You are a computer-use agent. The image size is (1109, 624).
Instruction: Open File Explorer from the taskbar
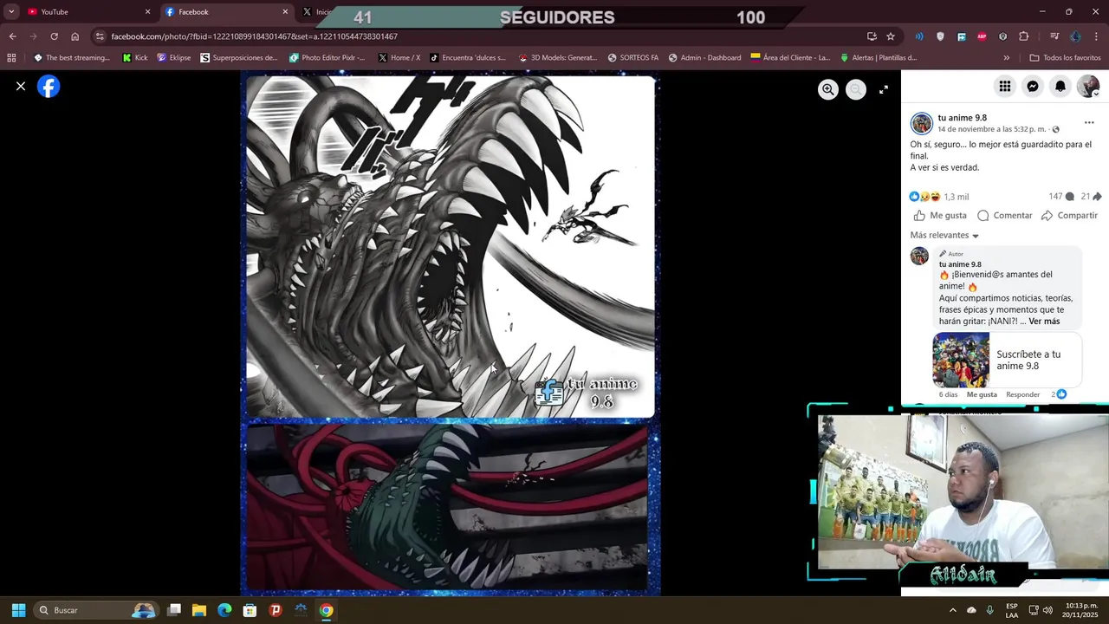(x=199, y=610)
